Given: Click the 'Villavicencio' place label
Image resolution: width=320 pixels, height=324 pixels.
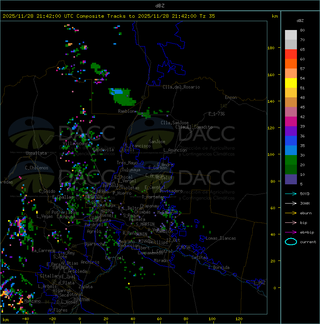Looking at the screenshot, I should [x=78, y=144].
